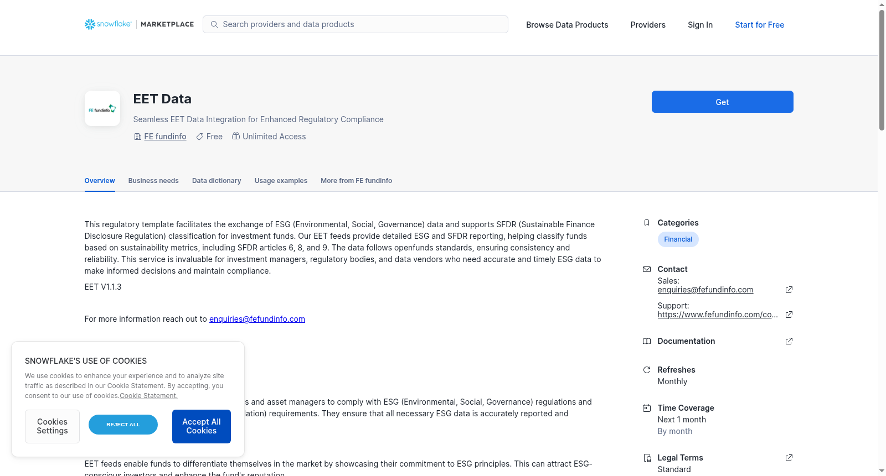
Task: Click the search magnifier icon
Action: [x=214, y=24]
